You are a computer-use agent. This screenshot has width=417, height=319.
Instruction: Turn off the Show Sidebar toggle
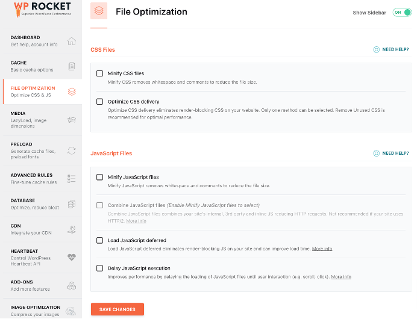[401, 12]
